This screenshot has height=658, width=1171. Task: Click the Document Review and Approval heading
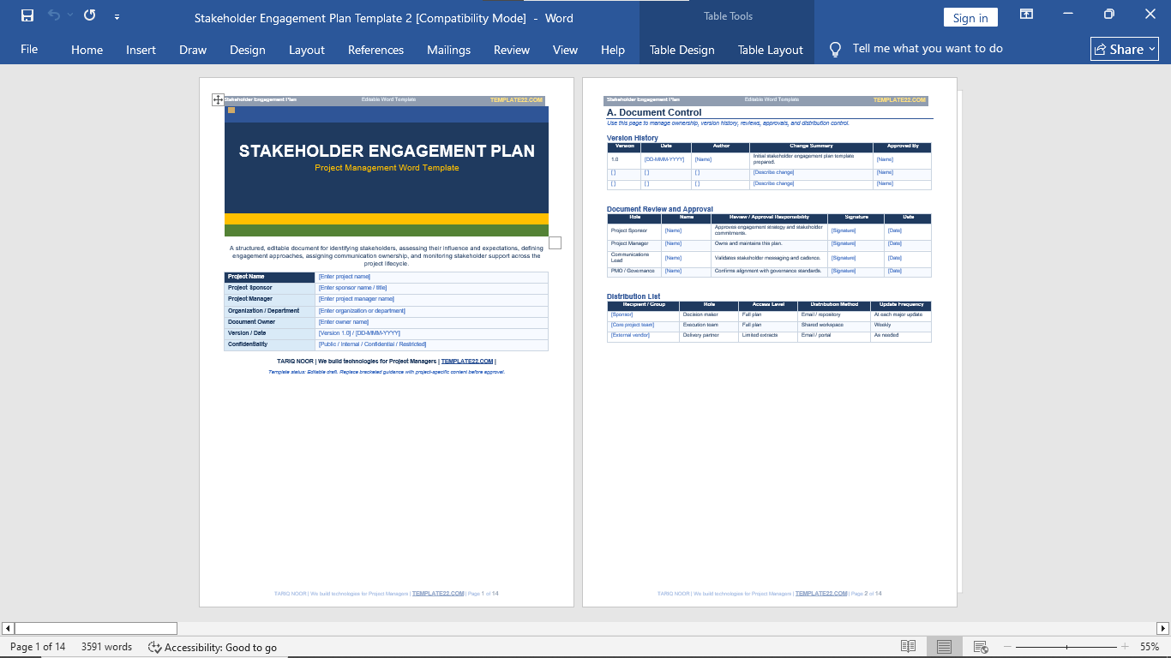tap(660, 209)
